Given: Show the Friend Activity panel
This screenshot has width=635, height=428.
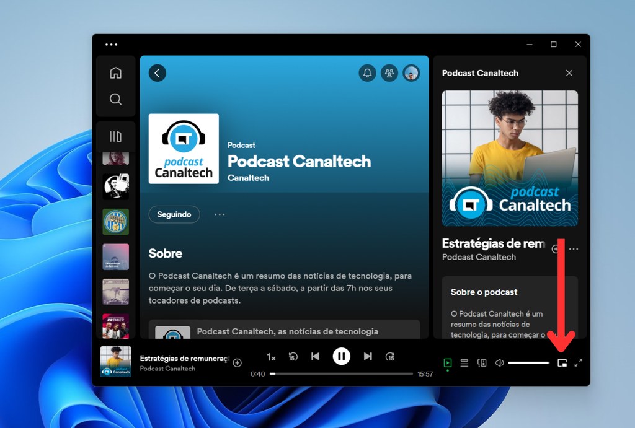Looking at the screenshot, I should 389,72.
